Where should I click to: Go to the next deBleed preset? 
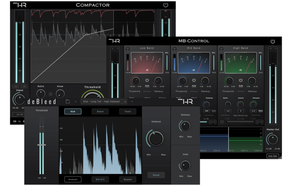(132, 102)
